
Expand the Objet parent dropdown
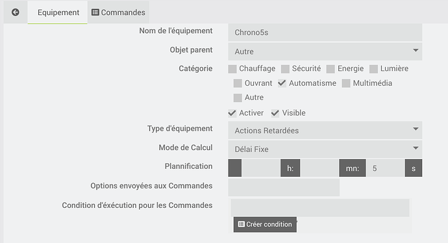pos(325,51)
